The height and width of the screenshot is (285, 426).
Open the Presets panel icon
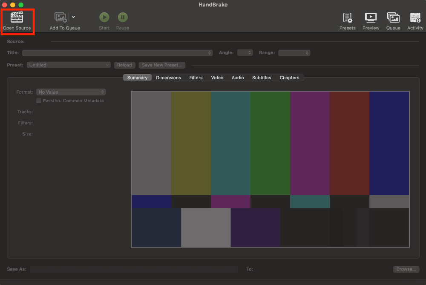[x=348, y=18]
